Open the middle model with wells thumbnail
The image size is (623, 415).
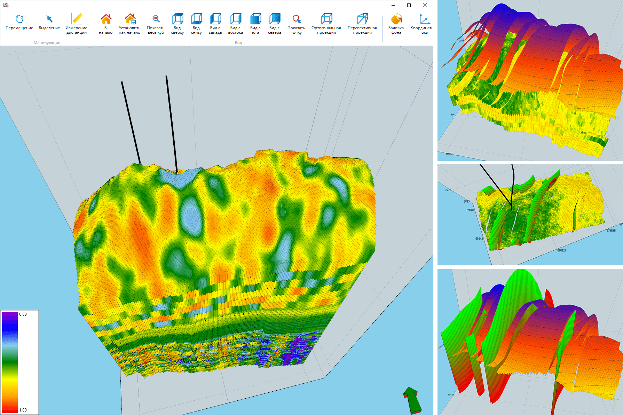click(530, 215)
